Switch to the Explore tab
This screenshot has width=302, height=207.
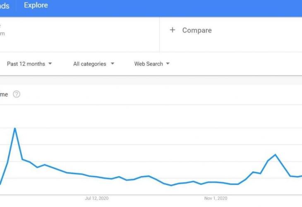point(36,6)
